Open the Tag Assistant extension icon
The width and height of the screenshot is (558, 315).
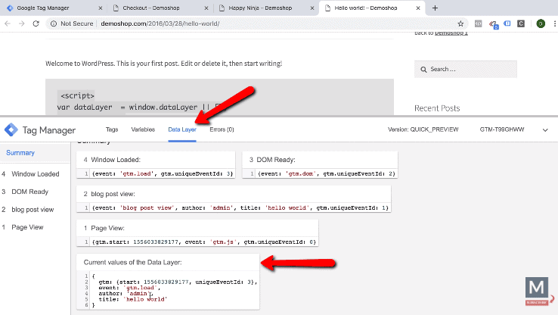[493, 24]
